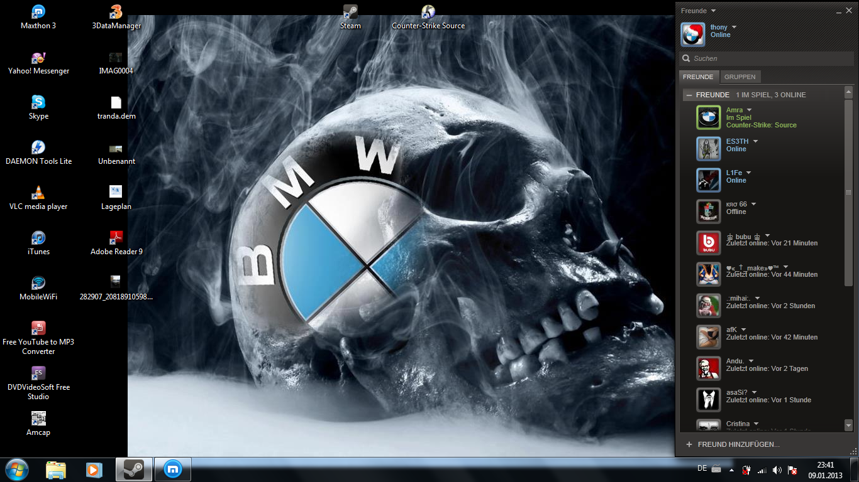The width and height of the screenshot is (859, 482).
Task: Click L1Fe's avatar picture
Action: click(x=708, y=180)
